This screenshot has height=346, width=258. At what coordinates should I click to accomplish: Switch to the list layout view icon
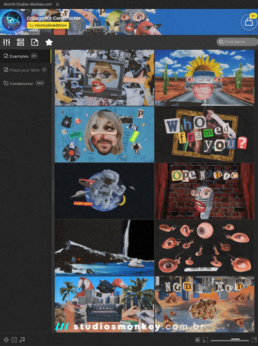point(21,42)
